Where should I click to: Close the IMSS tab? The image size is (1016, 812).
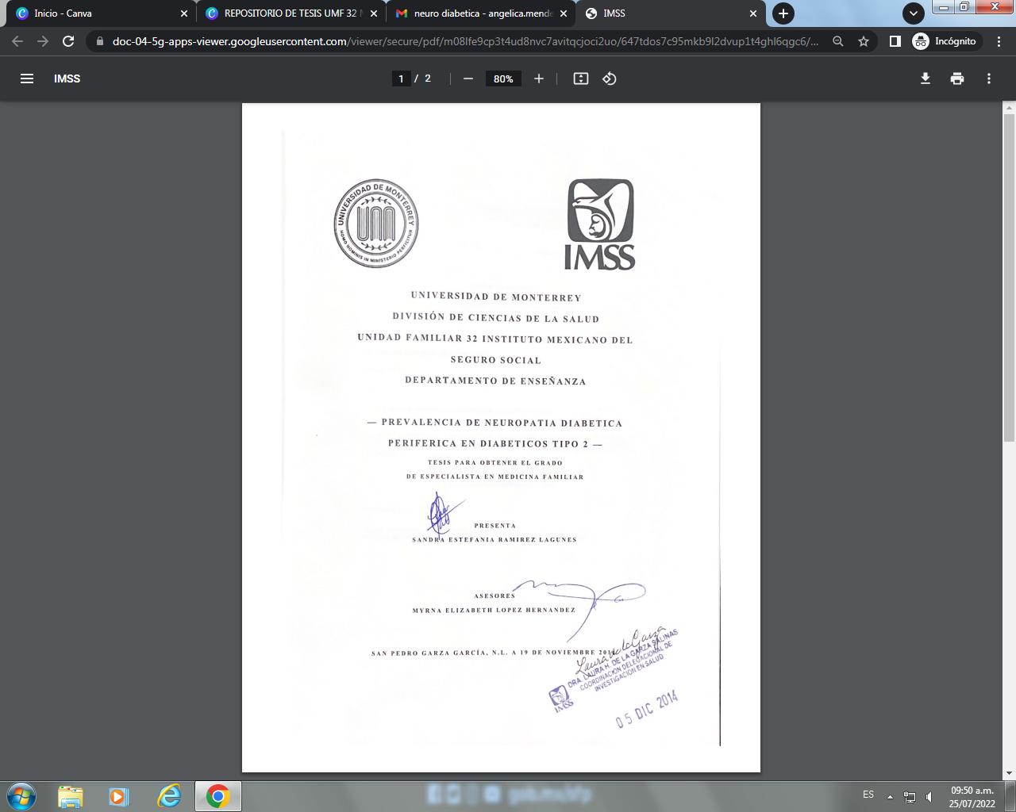click(x=753, y=13)
